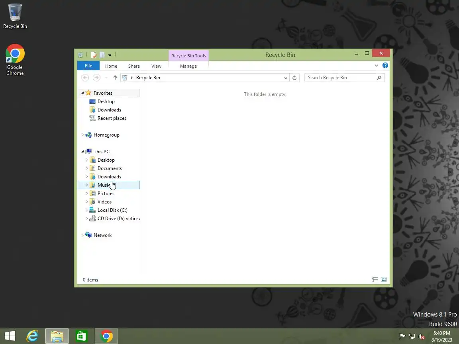Screen dimensions: 459x344
Task: Open Windows Store from taskbar
Action: [81, 336]
